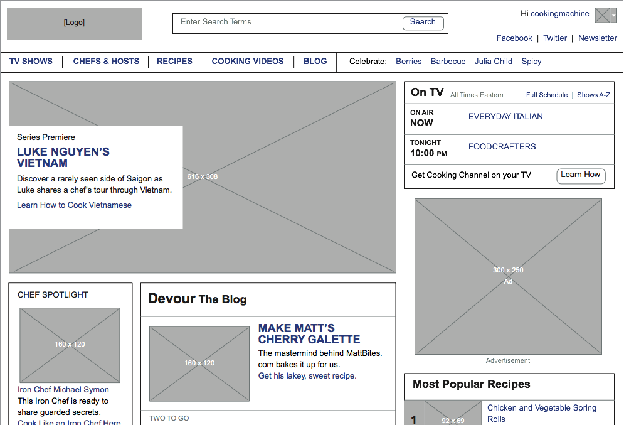Open the RECIPES menu
The width and height of the screenshot is (624, 425).
point(174,62)
